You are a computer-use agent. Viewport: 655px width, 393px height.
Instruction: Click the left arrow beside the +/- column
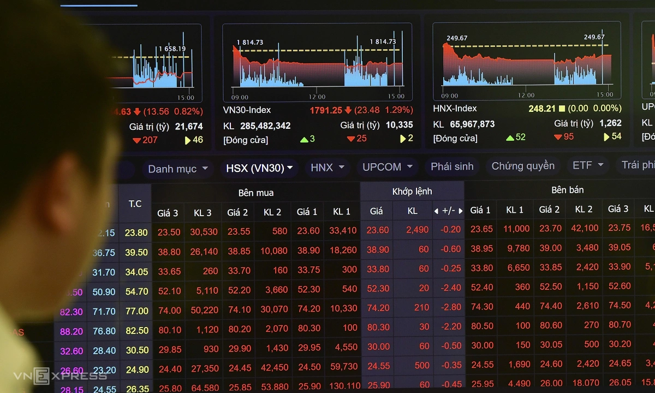[436, 211]
